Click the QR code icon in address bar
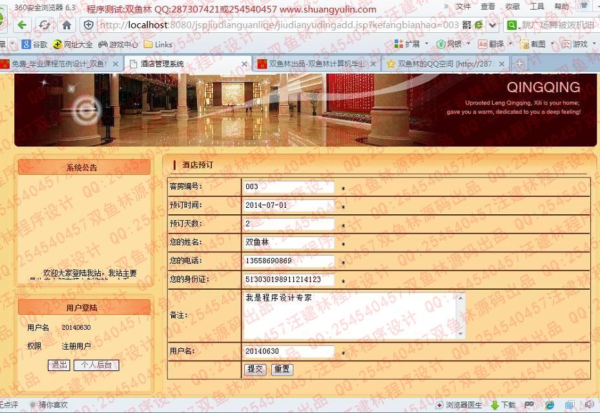The width and height of the screenshot is (600, 413). [x=467, y=25]
